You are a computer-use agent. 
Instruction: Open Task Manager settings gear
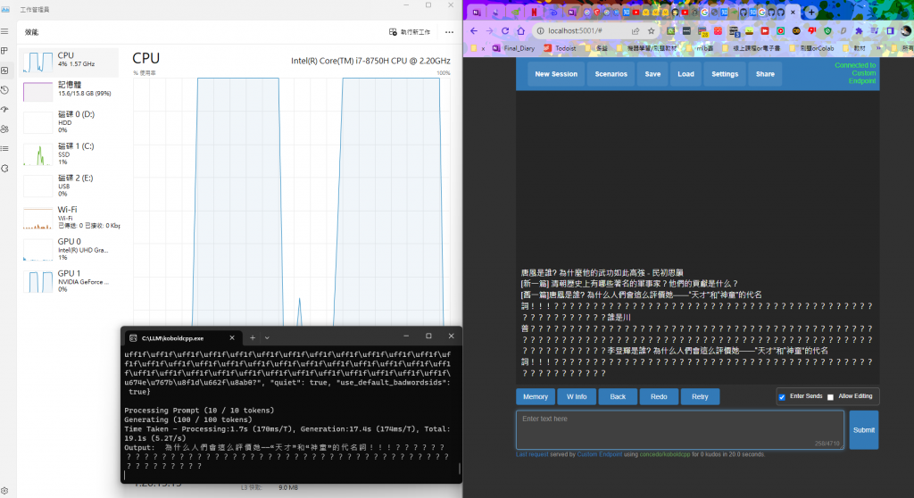[x=4, y=491]
